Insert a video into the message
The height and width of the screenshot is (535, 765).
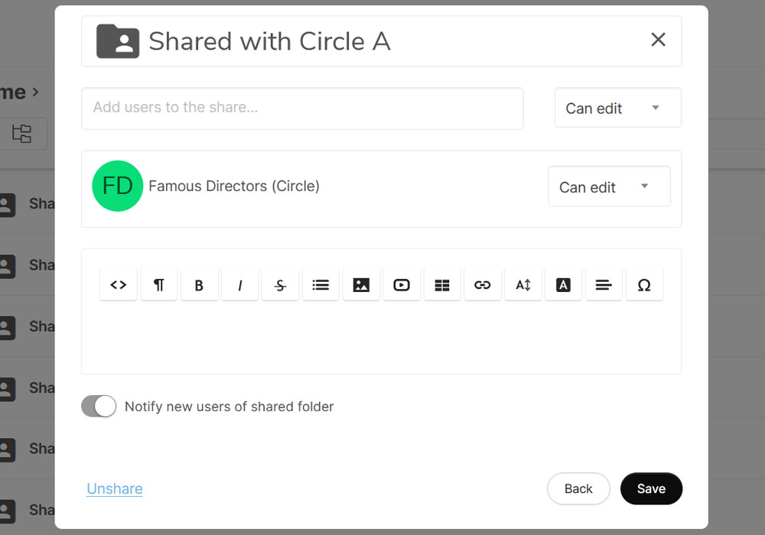click(x=402, y=285)
